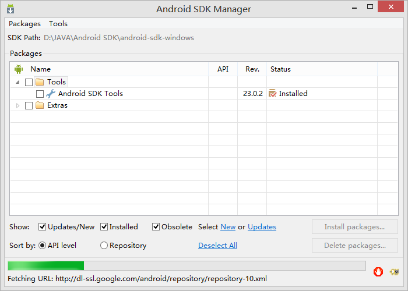Click the Extras folder icon

tap(40, 105)
